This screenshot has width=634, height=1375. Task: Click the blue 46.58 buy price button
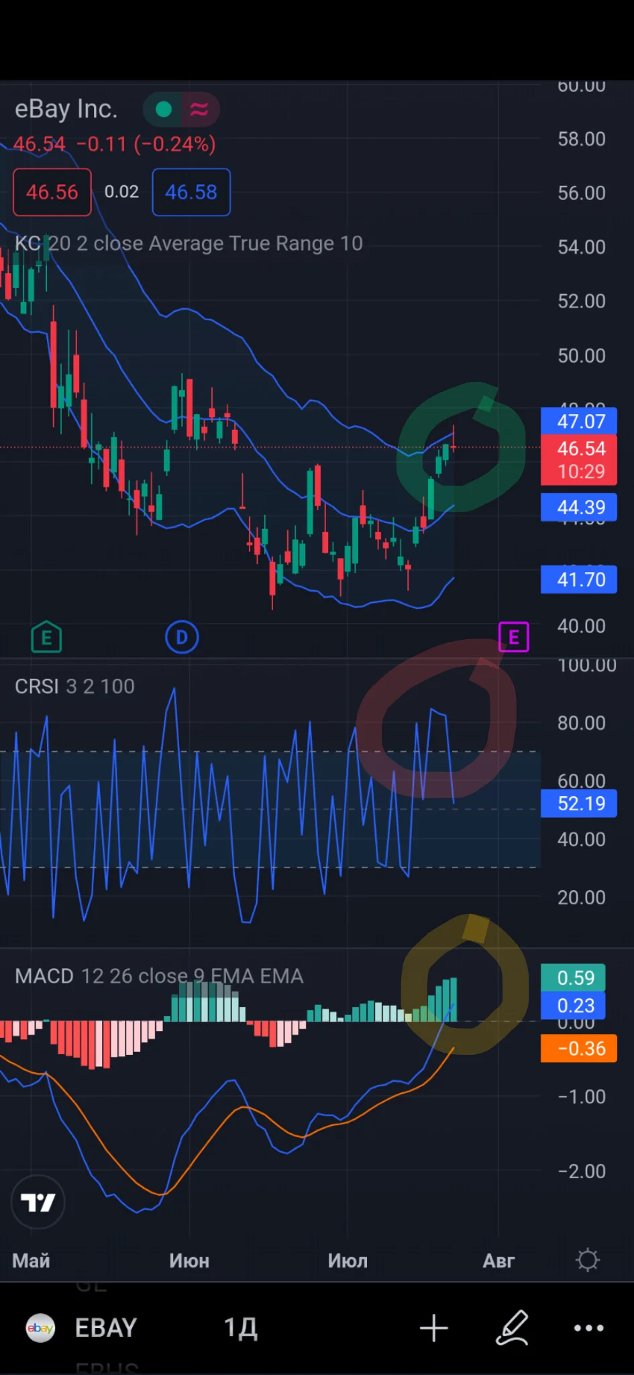tap(191, 192)
